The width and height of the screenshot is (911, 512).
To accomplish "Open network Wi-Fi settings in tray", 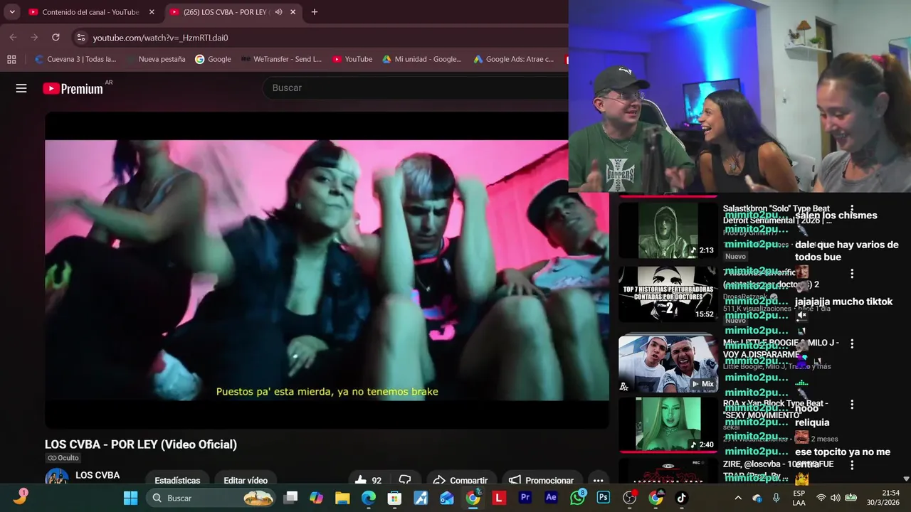I will (821, 498).
